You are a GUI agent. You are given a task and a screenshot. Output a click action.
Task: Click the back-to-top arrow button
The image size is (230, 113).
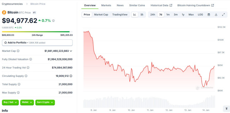click(227, 109)
